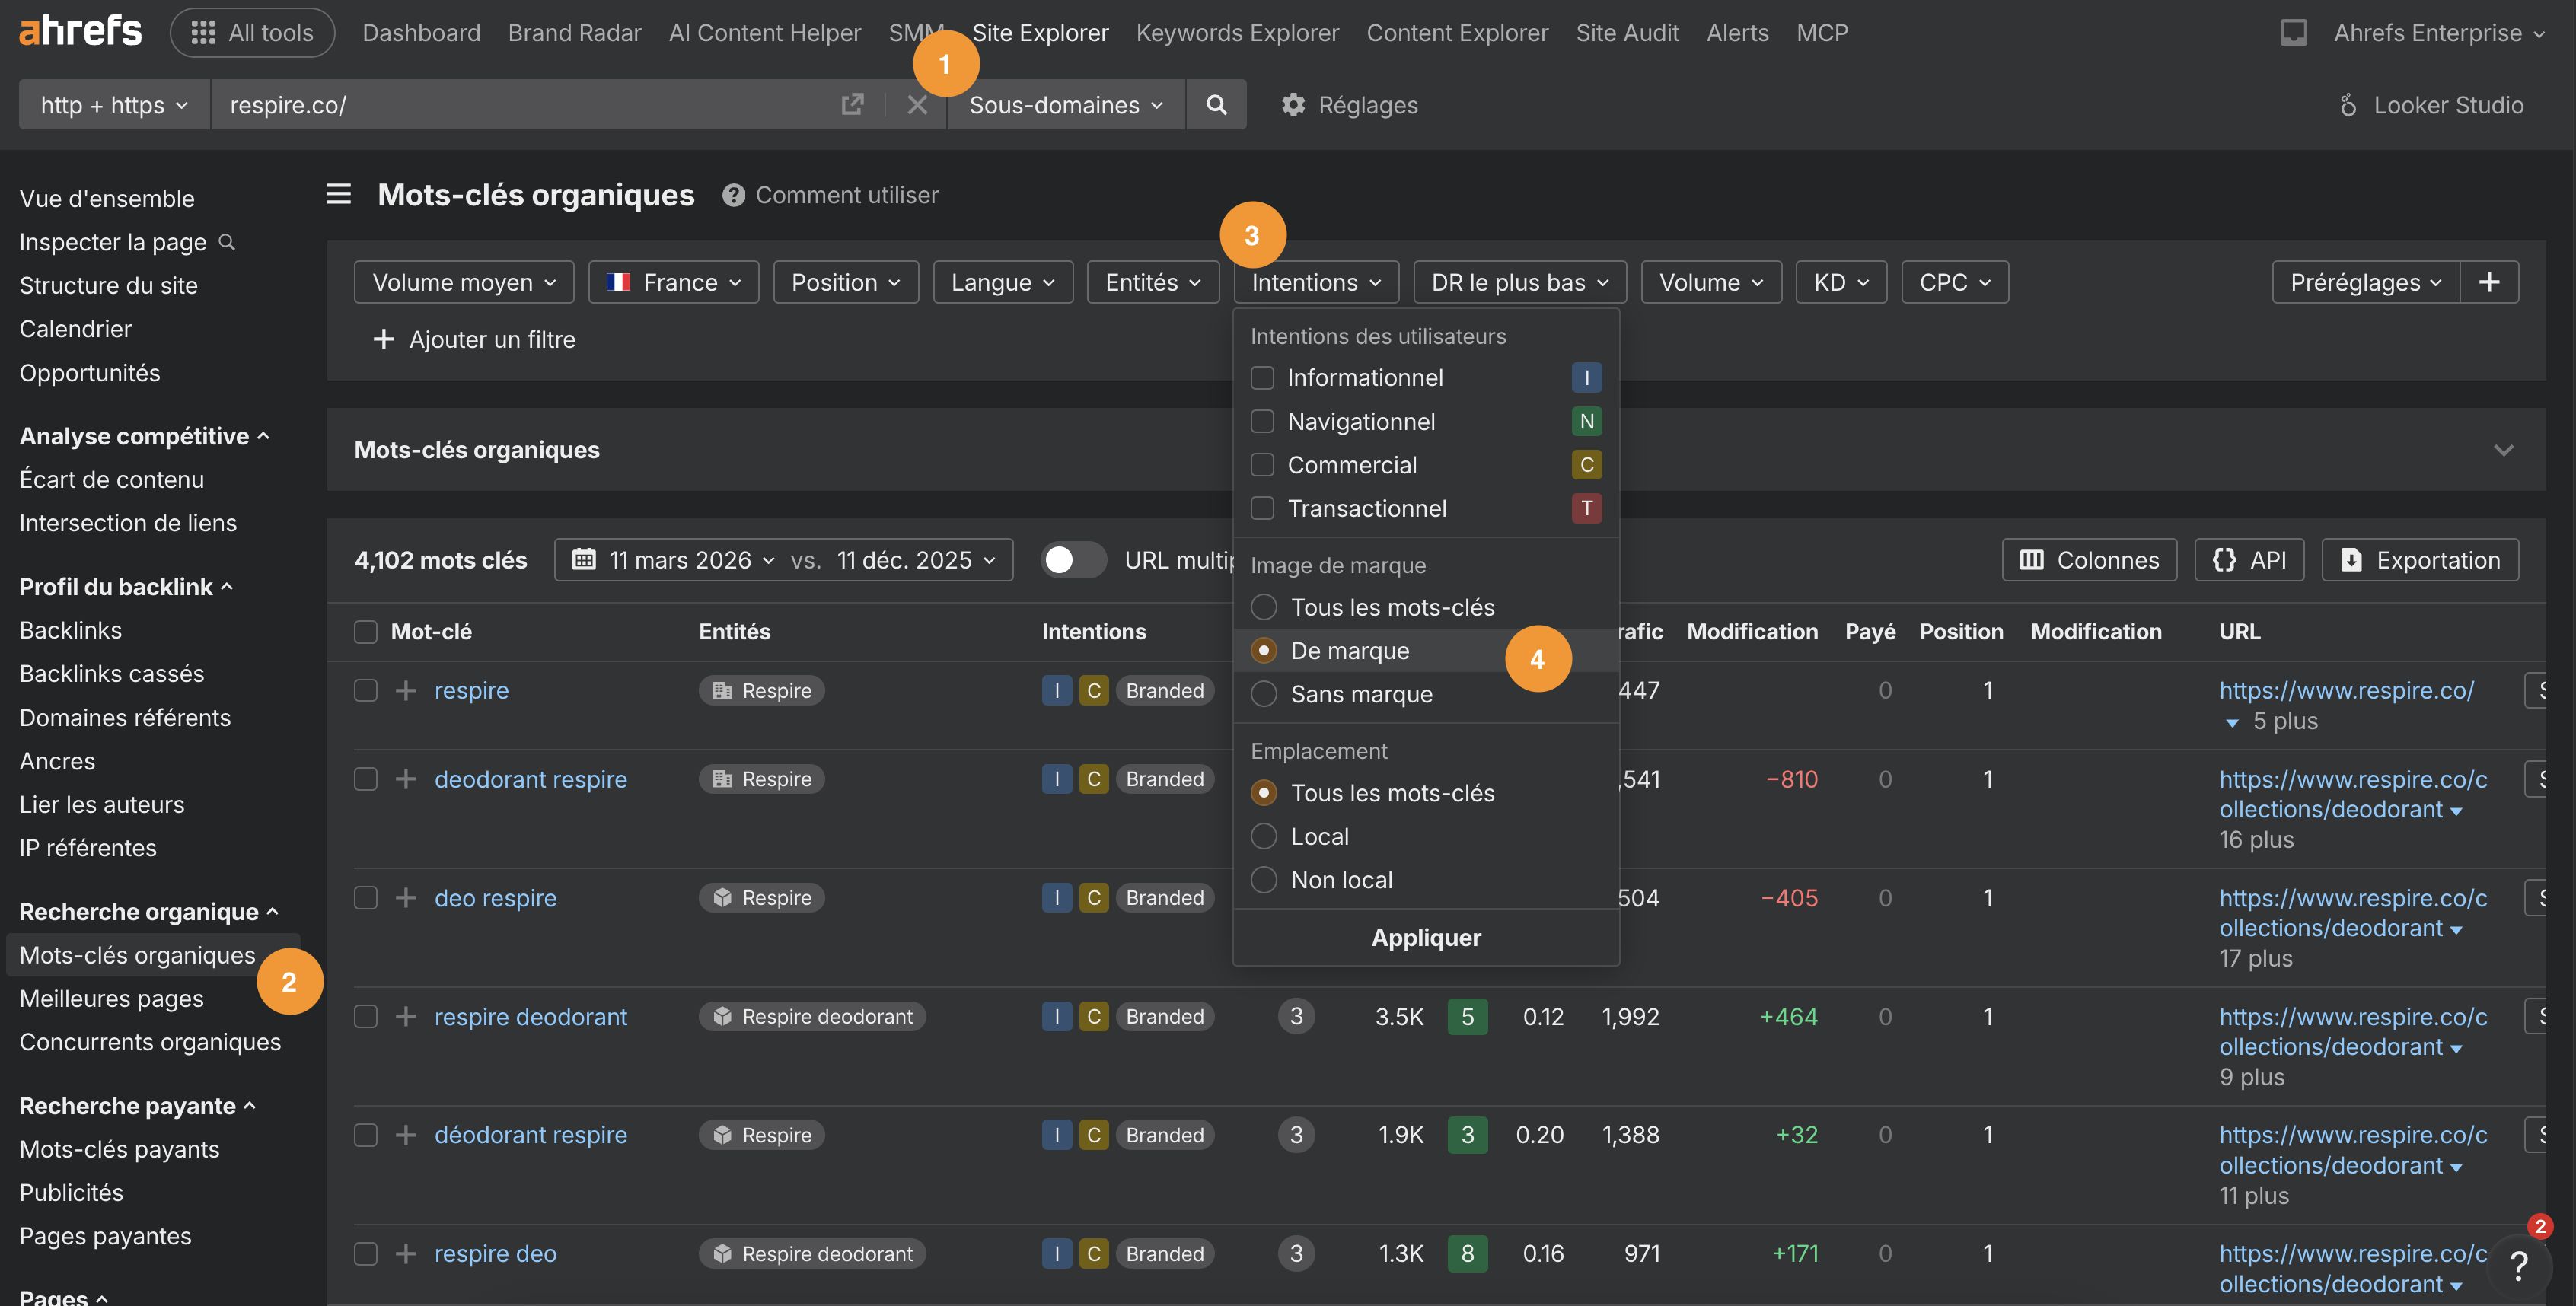
Task: Click the Réglages gear icon
Action: (x=1293, y=104)
